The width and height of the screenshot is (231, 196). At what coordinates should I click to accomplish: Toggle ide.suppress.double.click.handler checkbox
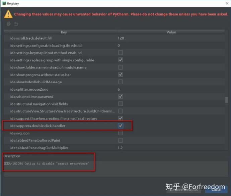point(121,126)
